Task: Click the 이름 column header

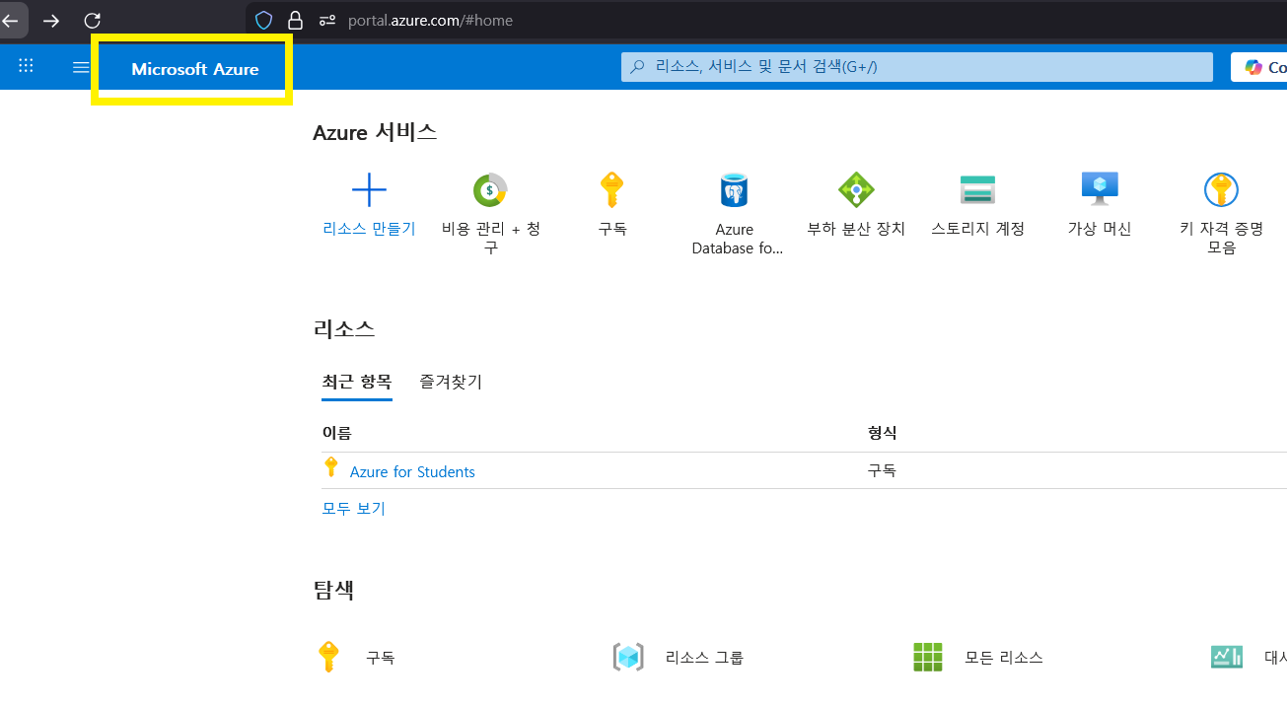Action: (337, 433)
